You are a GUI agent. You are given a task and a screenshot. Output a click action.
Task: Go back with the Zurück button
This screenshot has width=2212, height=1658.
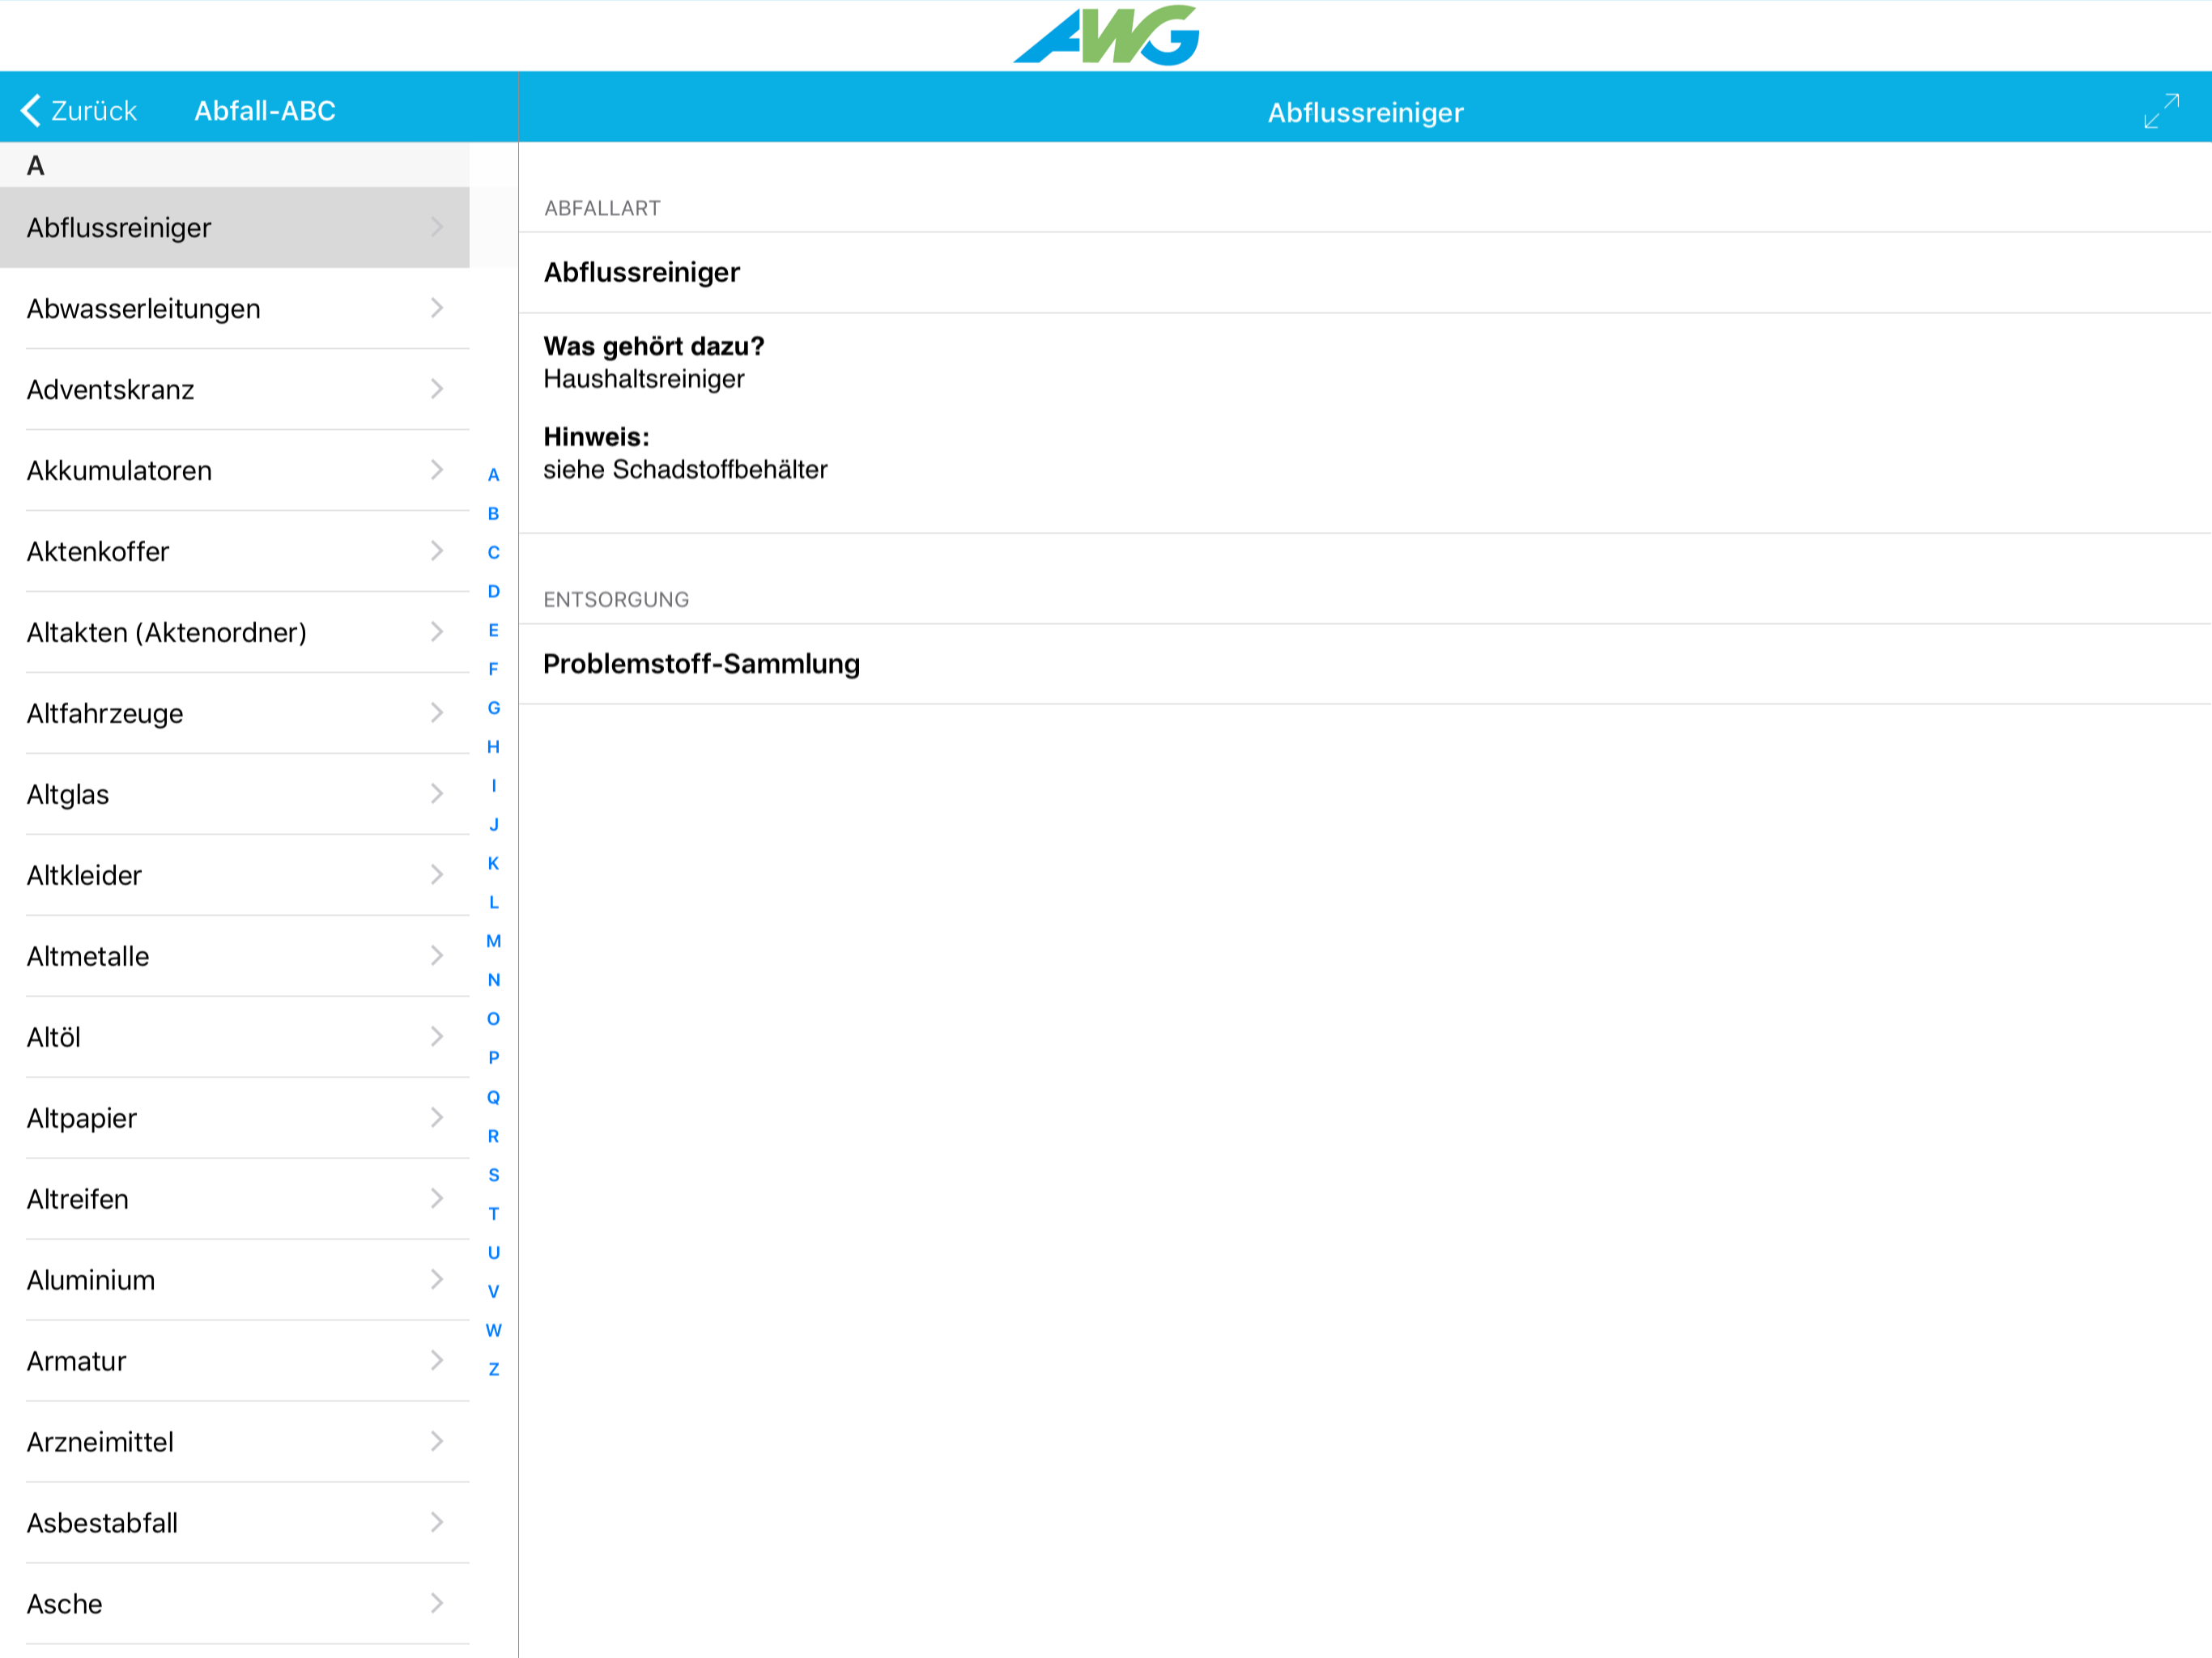79,110
